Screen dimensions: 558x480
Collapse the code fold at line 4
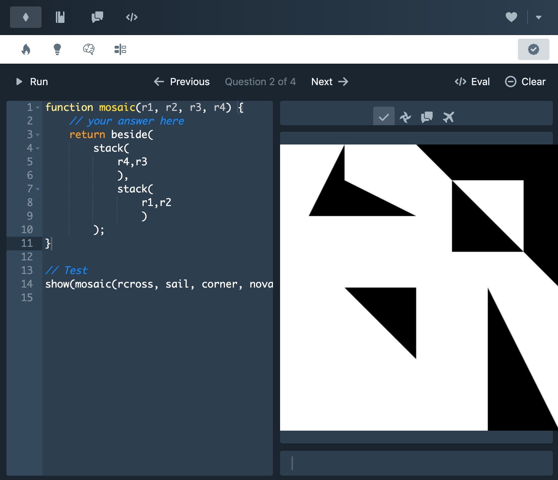[x=38, y=148]
